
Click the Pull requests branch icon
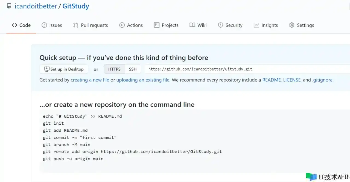pyautogui.click(x=76, y=25)
